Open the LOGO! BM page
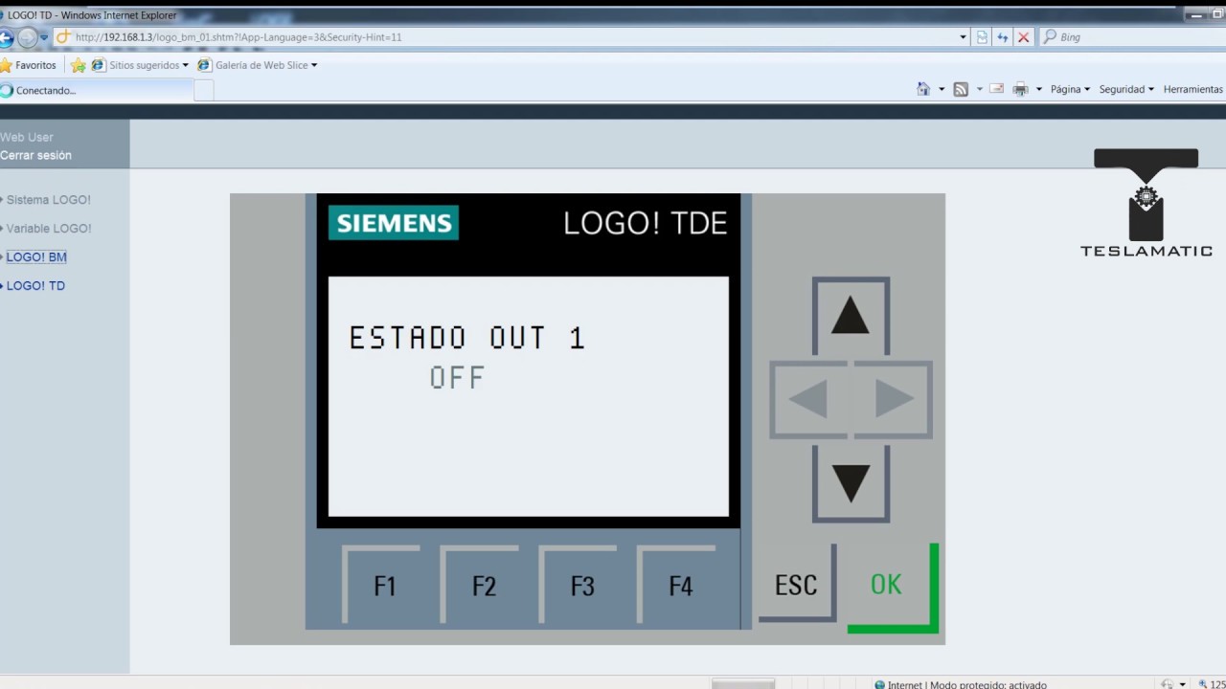1226x689 pixels. pos(36,257)
